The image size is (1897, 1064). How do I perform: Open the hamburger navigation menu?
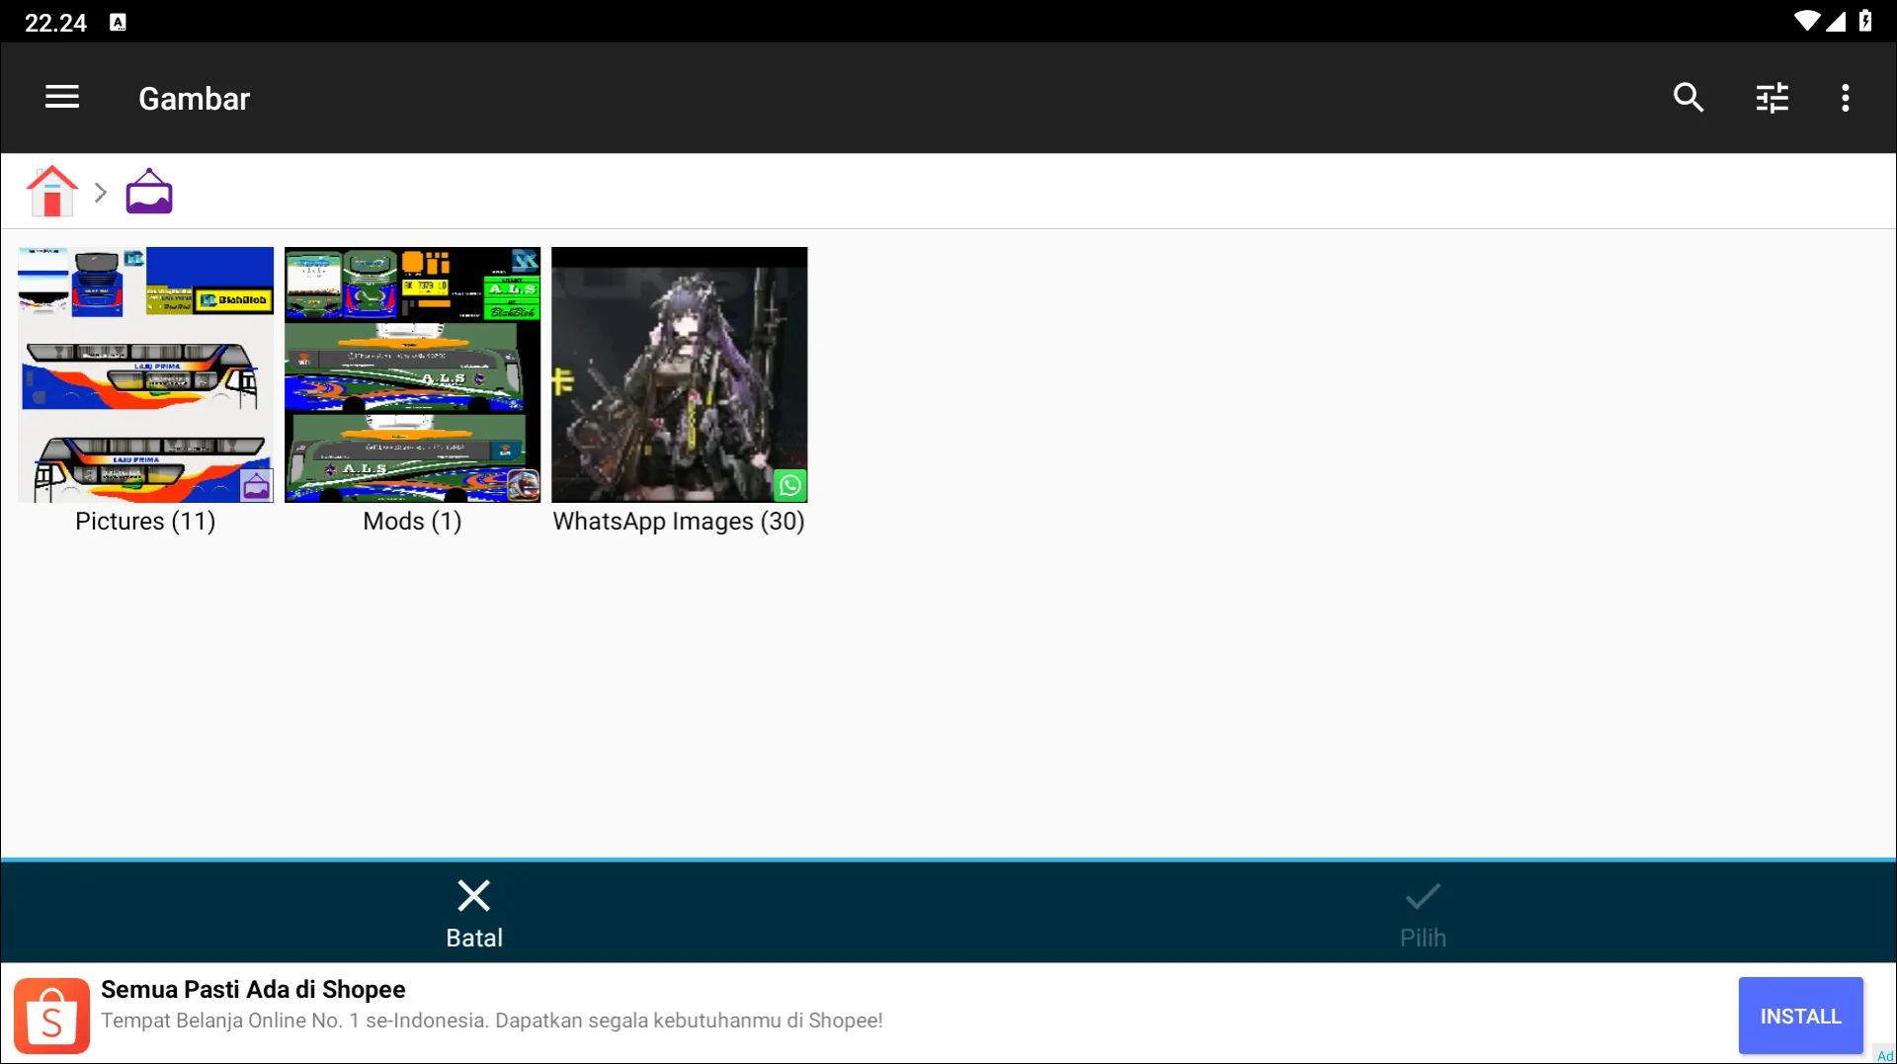[x=62, y=97]
